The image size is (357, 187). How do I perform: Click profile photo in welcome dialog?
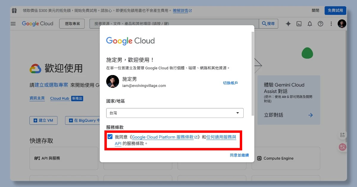pos(113,82)
